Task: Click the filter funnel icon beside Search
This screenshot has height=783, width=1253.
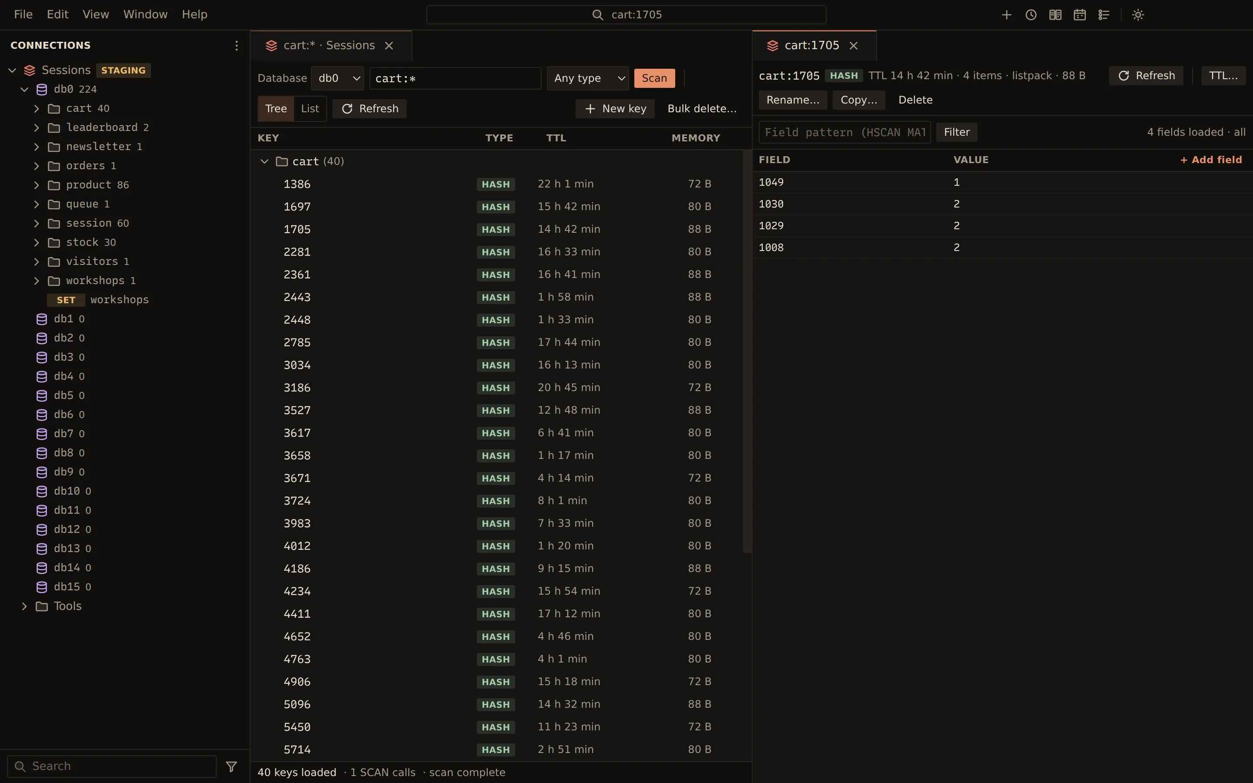Action: point(231,766)
